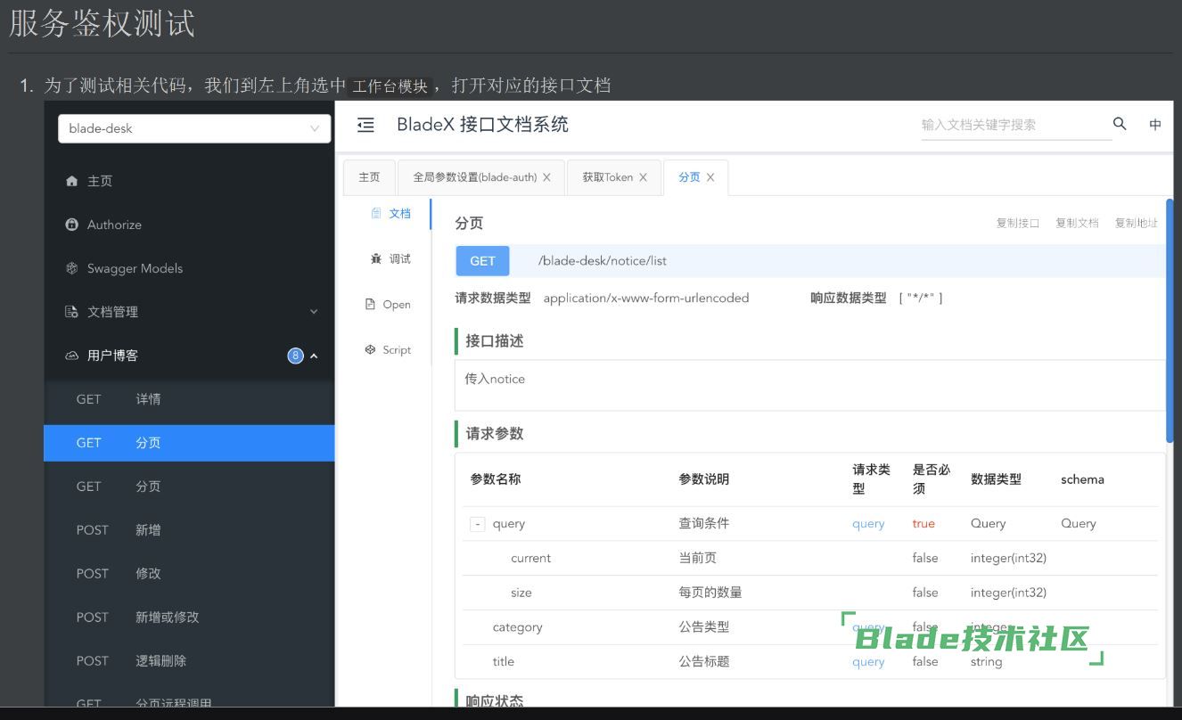The image size is (1182, 720).
Task: Click the title parameter name
Action: coord(504,662)
